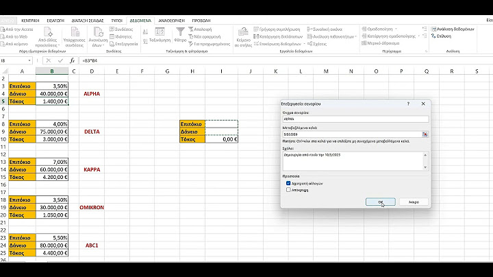
Task: Click the help question mark in dialog title
Action: tap(408, 104)
